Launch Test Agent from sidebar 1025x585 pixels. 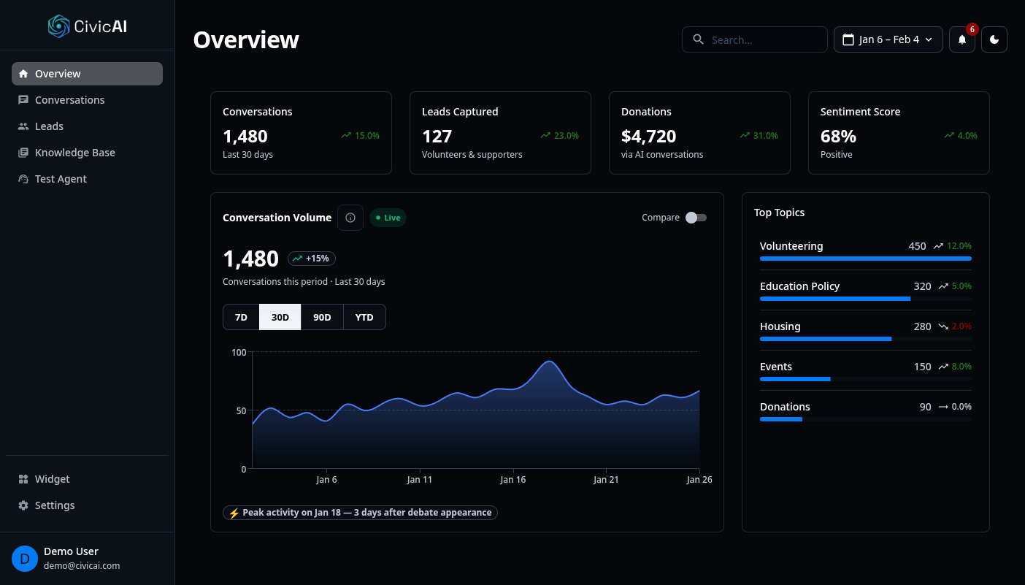[61, 179]
